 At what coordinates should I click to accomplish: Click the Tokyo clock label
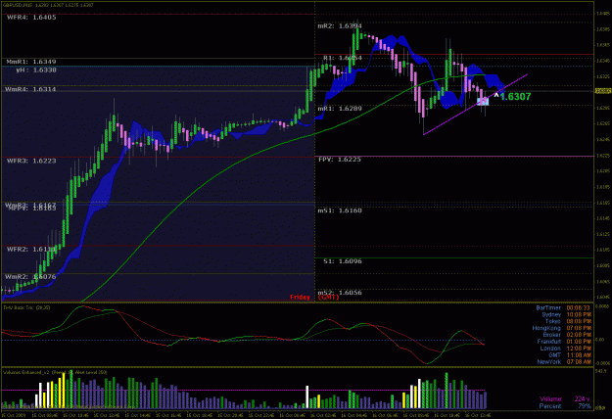click(552, 321)
